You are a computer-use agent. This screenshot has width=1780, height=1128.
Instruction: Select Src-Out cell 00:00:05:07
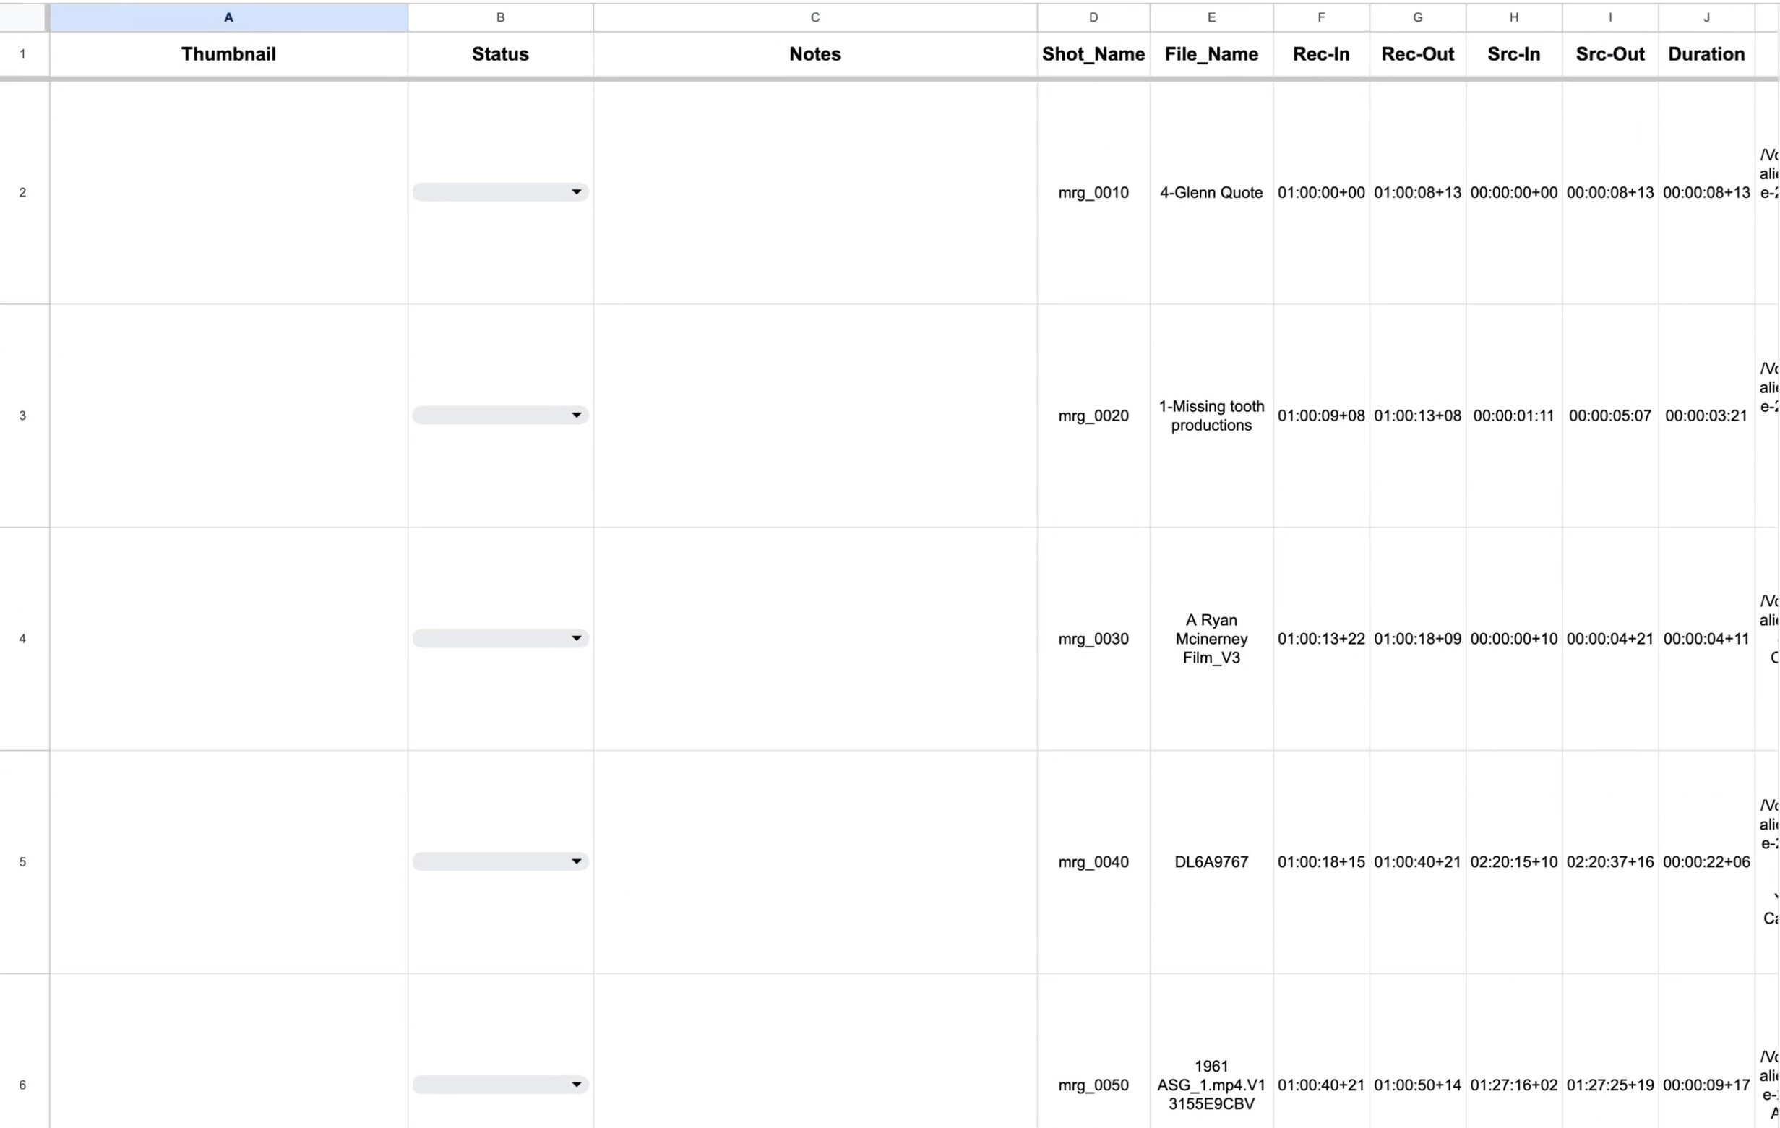(x=1609, y=416)
